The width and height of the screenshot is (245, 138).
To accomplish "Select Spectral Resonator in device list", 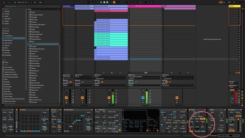I will pyautogui.click(x=38, y=85).
